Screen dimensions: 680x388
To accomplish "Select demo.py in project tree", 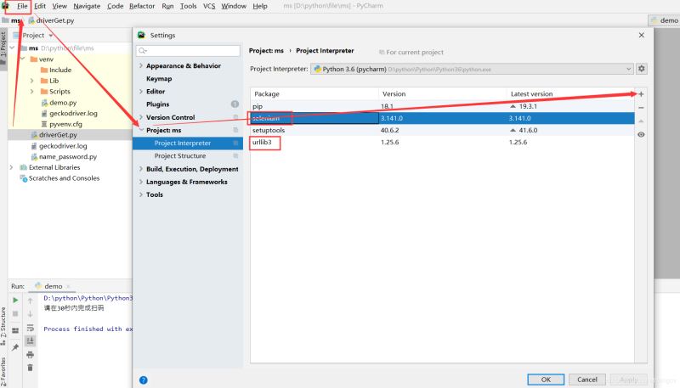I will click(x=59, y=103).
